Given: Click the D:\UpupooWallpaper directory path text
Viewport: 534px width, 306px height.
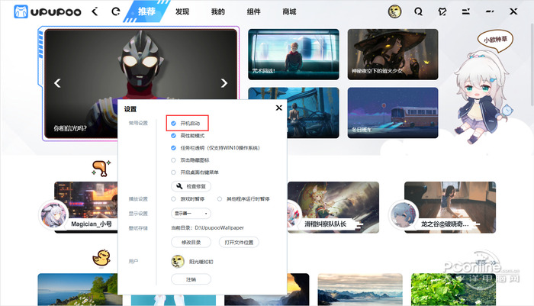Looking at the screenshot, I should pyautogui.click(x=220, y=227).
